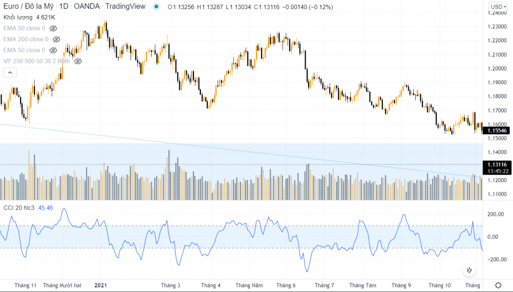Click the Tháng Tám label on time axis

[x=363, y=285]
